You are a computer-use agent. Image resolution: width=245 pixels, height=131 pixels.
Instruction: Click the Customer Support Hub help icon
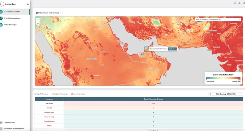pyautogui.click(x=1, y=129)
